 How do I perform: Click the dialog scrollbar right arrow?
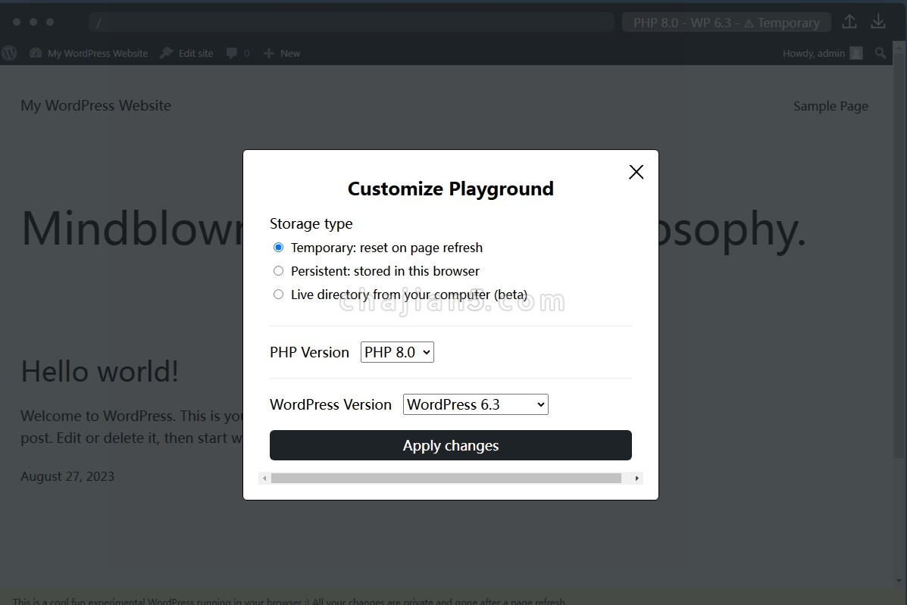pos(636,479)
